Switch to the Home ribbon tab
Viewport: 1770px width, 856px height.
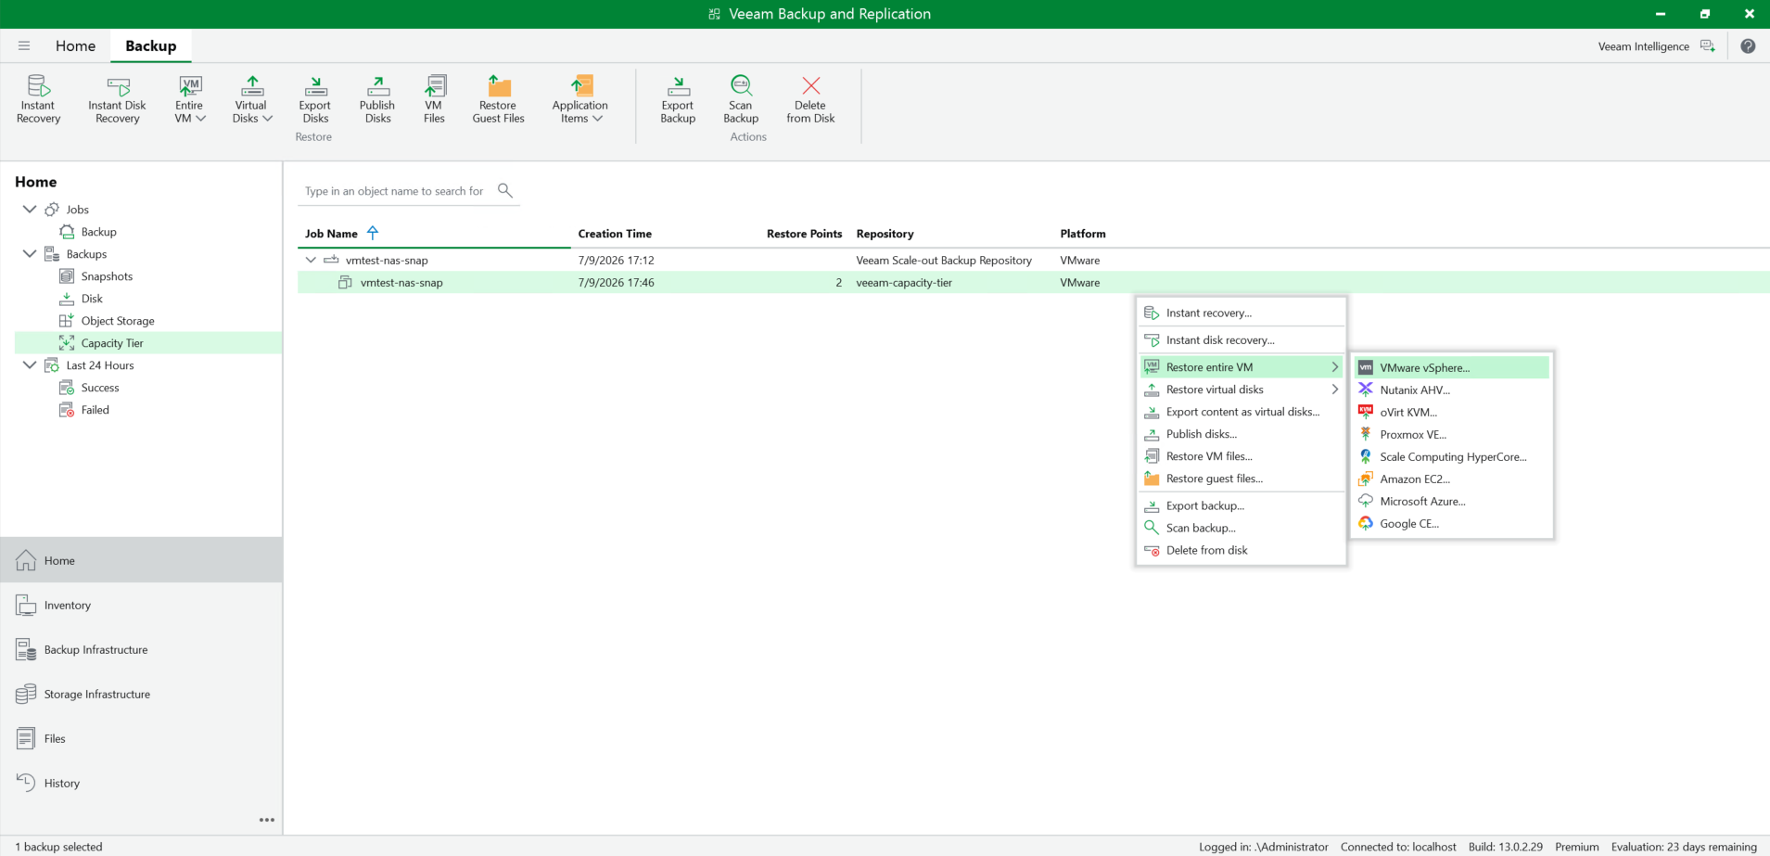(x=75, y=45)
